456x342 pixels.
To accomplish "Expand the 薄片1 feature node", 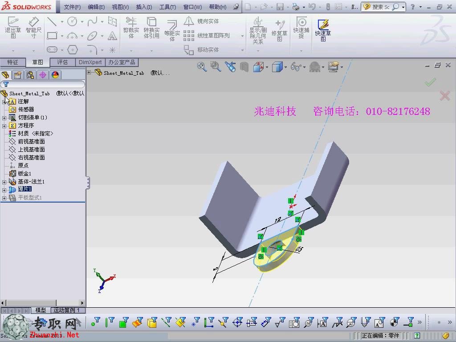I will (4, 190).
